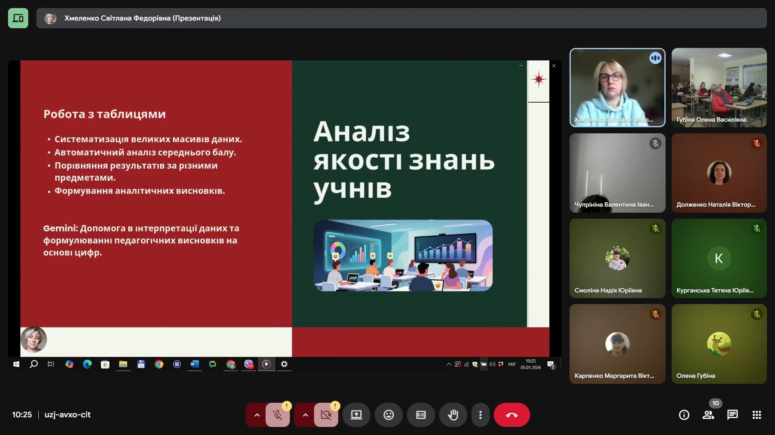Screen dimensions: 775x435
Task: Select Курганська Тетяна participant tile with K avatar
Action: click(x=719, y=258)
